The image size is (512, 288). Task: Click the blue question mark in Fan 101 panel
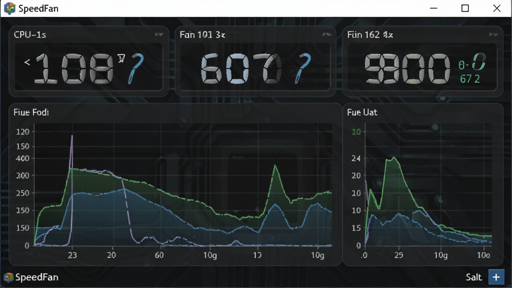302,68
